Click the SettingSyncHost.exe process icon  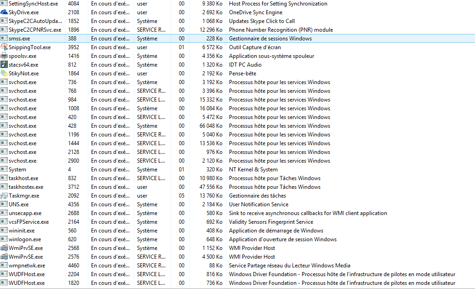(x=4, y=4)
